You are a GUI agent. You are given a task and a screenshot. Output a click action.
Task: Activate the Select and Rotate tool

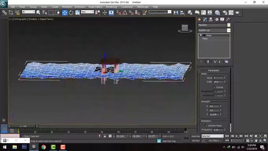click(x=71, y=13)
